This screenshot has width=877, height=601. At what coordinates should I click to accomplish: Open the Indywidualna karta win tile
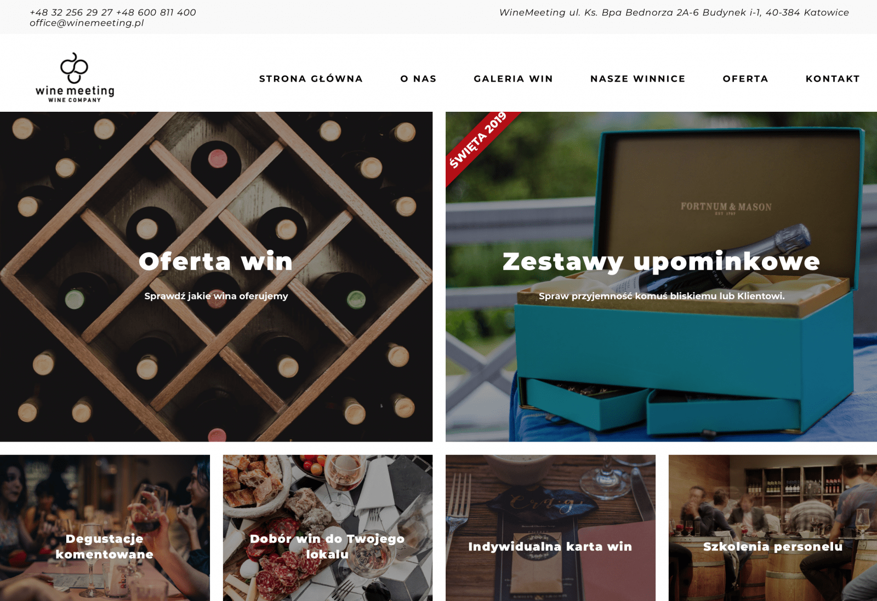[x=550, y=528]
